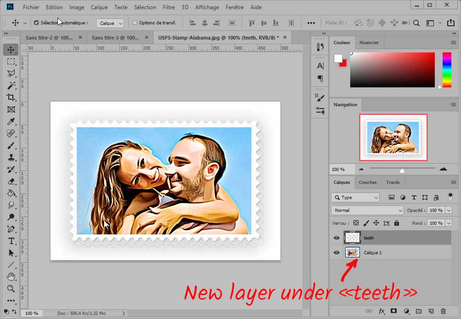Open the Fond slider dropdown arrow
This screenshot has height=319, width=461.
click(x=449, y=223)
